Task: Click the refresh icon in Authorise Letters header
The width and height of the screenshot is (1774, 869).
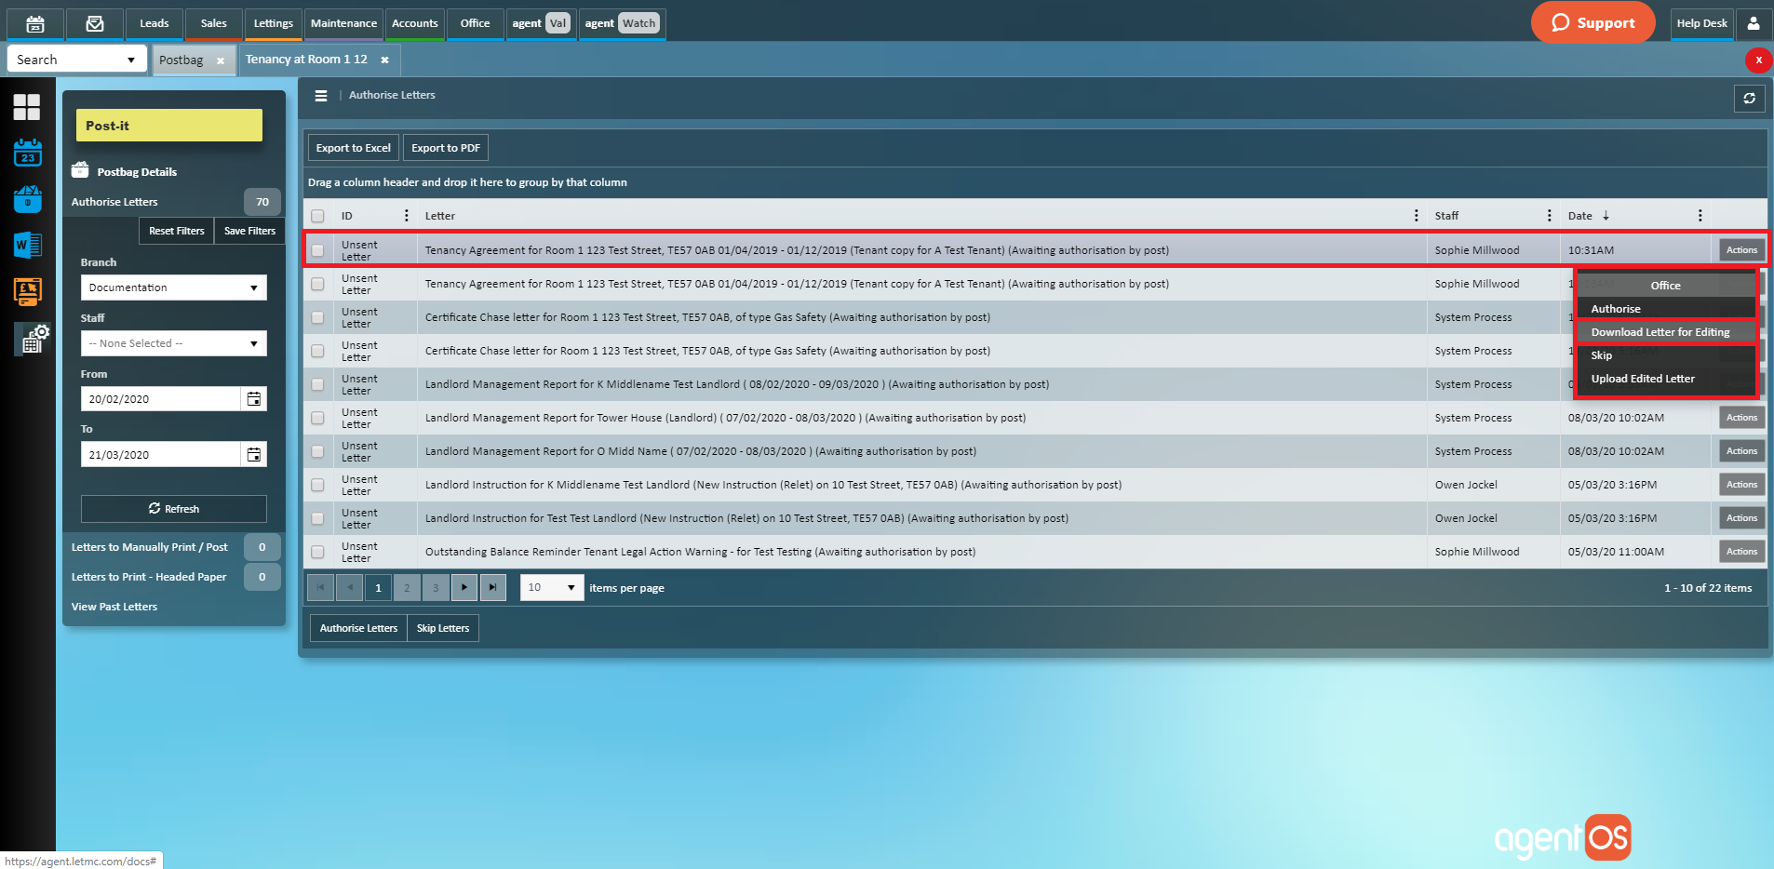Action: [1749, 99]
